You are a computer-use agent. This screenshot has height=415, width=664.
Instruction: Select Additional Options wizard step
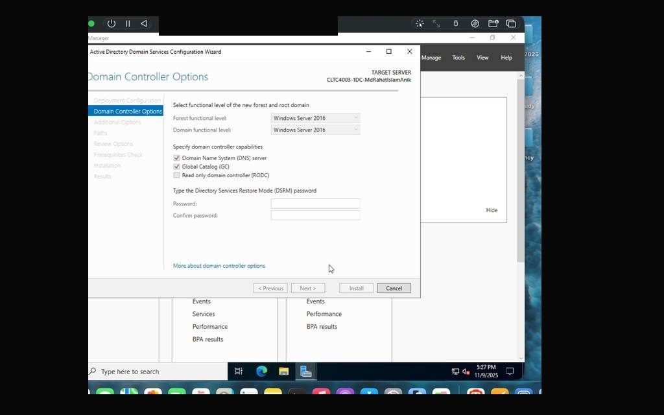117,123
